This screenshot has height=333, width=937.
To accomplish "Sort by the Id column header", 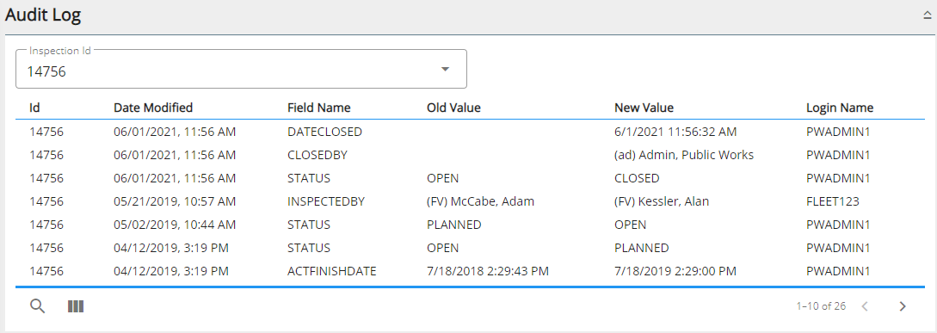I will [34, 108].
